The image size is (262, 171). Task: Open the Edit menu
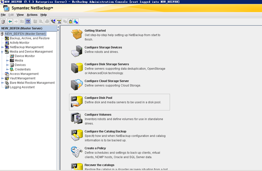coord(11,15)
